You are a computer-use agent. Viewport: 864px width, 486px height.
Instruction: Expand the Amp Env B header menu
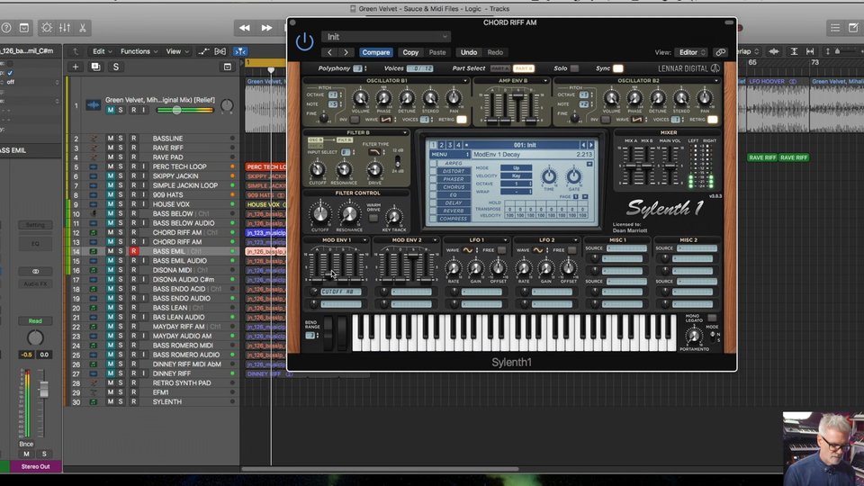545,81
